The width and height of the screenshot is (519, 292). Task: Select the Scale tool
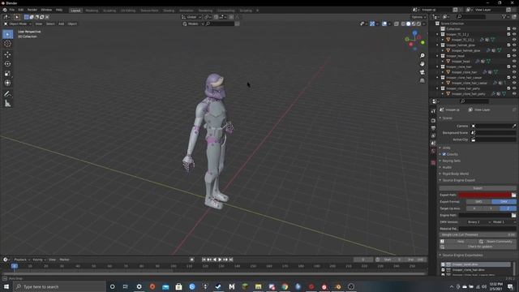pyautogui.click(x=7, y=74)
